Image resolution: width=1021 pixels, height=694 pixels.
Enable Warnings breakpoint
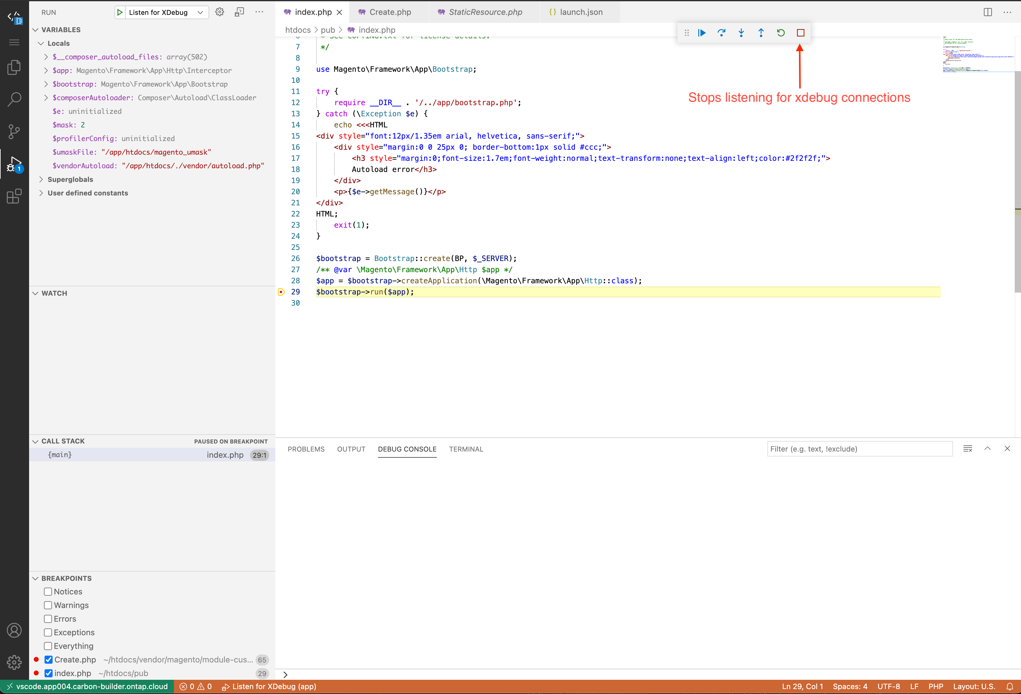coord(48,605)
